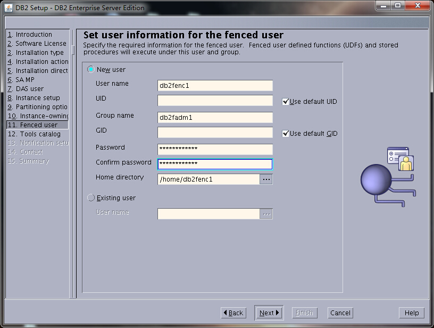The height and width of the screenshot is (328, 434).
Task: Click the Java icon in title bar
Action: point(9,7)
